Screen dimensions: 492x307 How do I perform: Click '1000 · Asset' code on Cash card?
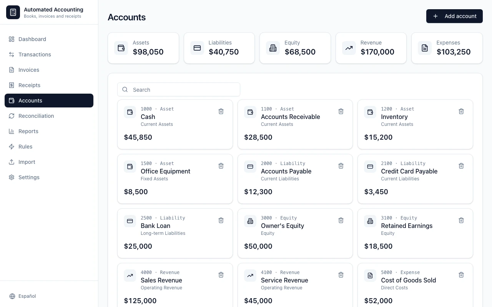coord(157,109)
